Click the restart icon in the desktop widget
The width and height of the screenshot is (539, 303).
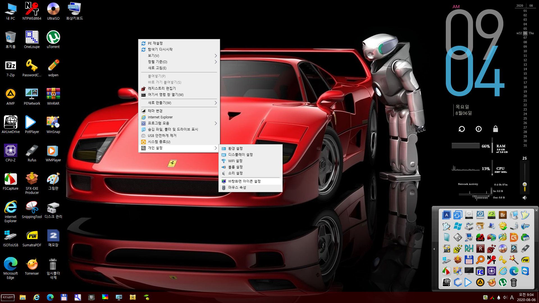[462, 129]
